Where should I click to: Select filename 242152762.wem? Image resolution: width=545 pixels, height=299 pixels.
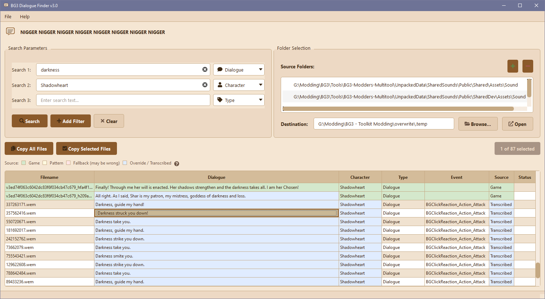[49, 239]
